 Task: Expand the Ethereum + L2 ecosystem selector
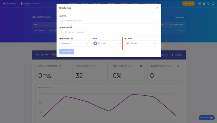tap(30, 3)
